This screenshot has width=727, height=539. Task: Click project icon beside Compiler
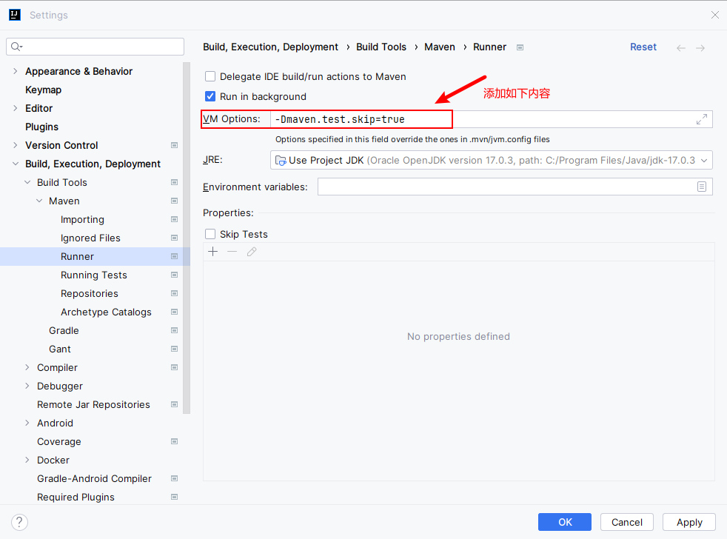[x=174, y=367]
